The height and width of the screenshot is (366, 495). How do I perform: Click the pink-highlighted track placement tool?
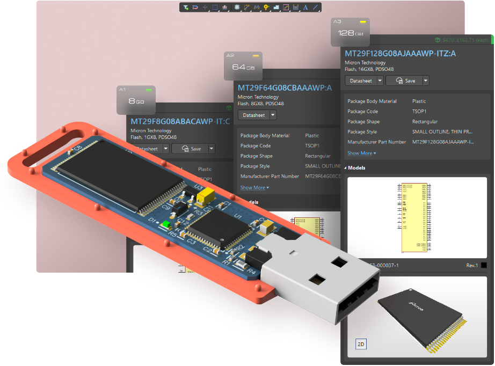pos(286,8)
